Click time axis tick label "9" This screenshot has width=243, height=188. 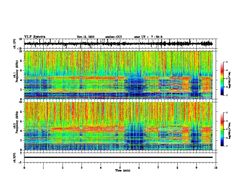[196, 168]
